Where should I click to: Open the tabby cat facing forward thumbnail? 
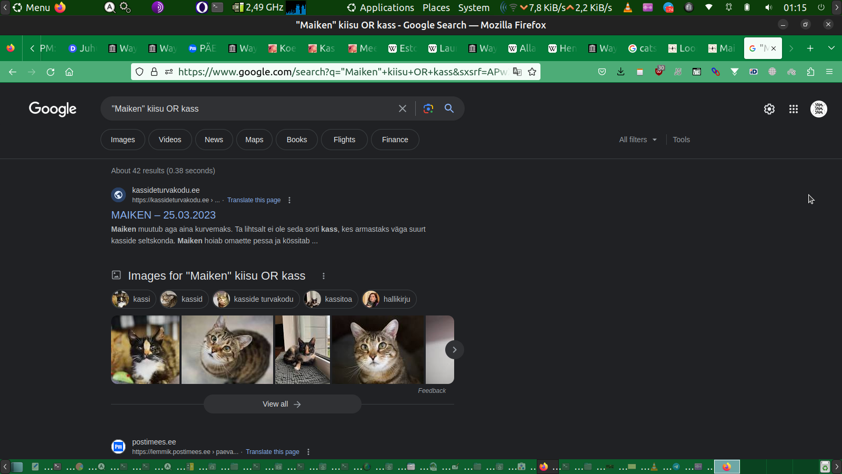pos(378,350)
